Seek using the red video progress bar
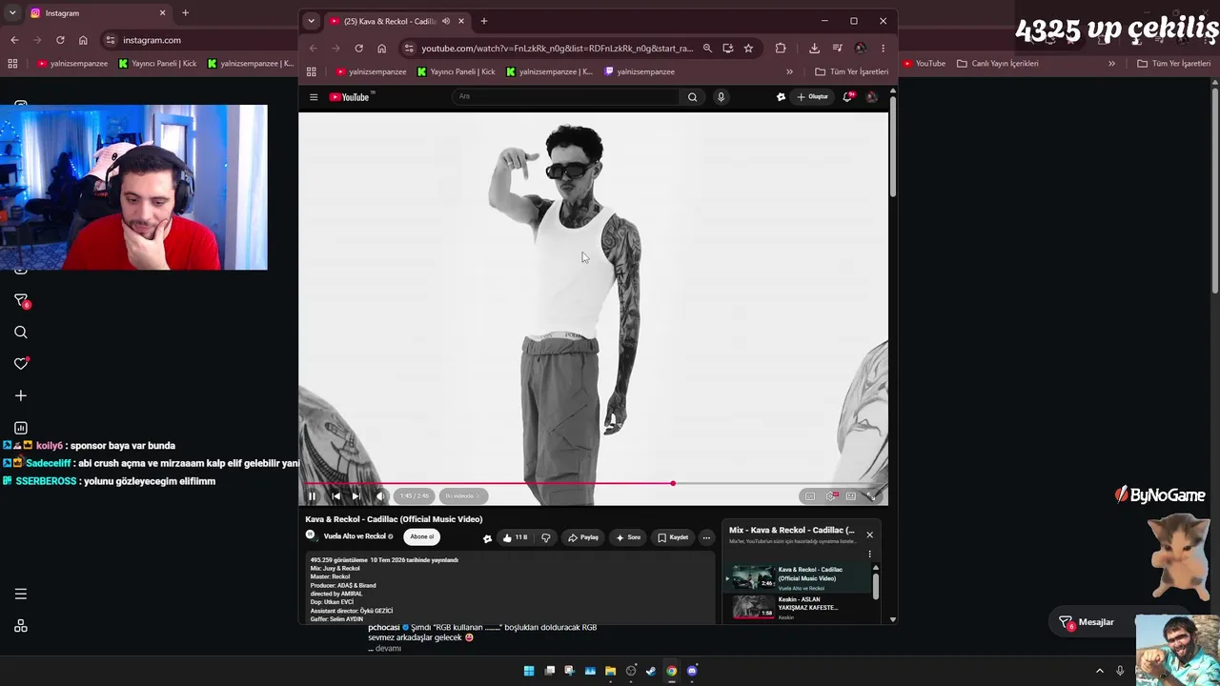This screenshot has width=1220, height=686. point(596,483)
